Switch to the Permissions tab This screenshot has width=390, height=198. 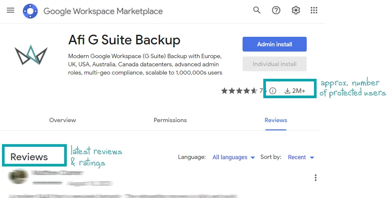(170, 120)
